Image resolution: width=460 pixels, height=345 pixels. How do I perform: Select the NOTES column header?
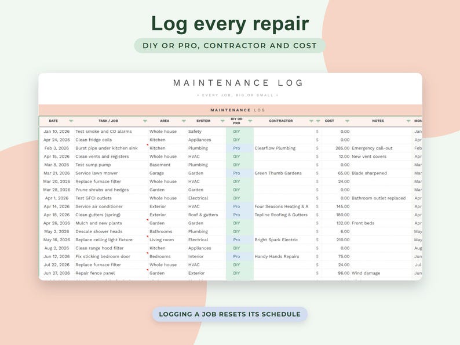pos(378,121)
